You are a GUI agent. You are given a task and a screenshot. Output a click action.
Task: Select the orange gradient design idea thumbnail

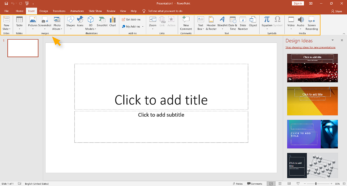pyautogui.click(x=312, y=101)
